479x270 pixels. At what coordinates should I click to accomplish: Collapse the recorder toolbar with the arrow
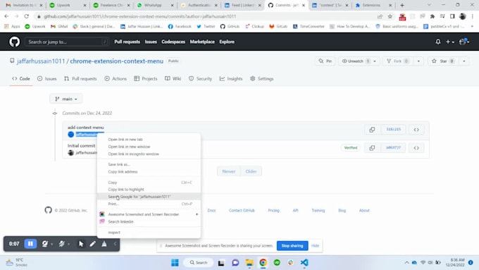click(x=115, y=244)
